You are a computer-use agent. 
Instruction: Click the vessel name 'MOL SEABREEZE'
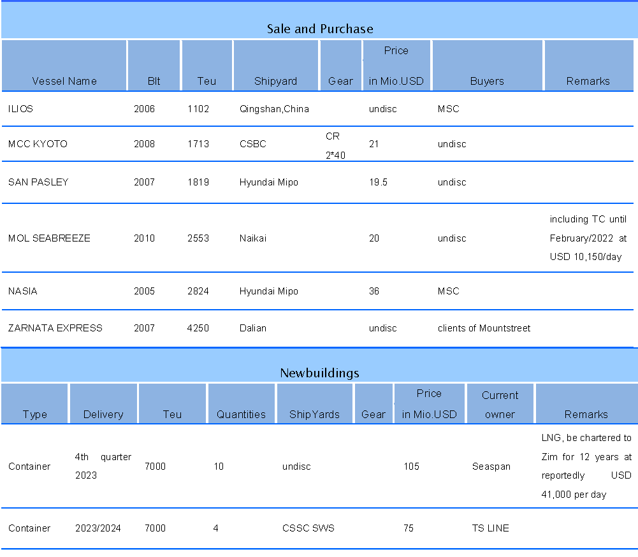click(49, 238)
